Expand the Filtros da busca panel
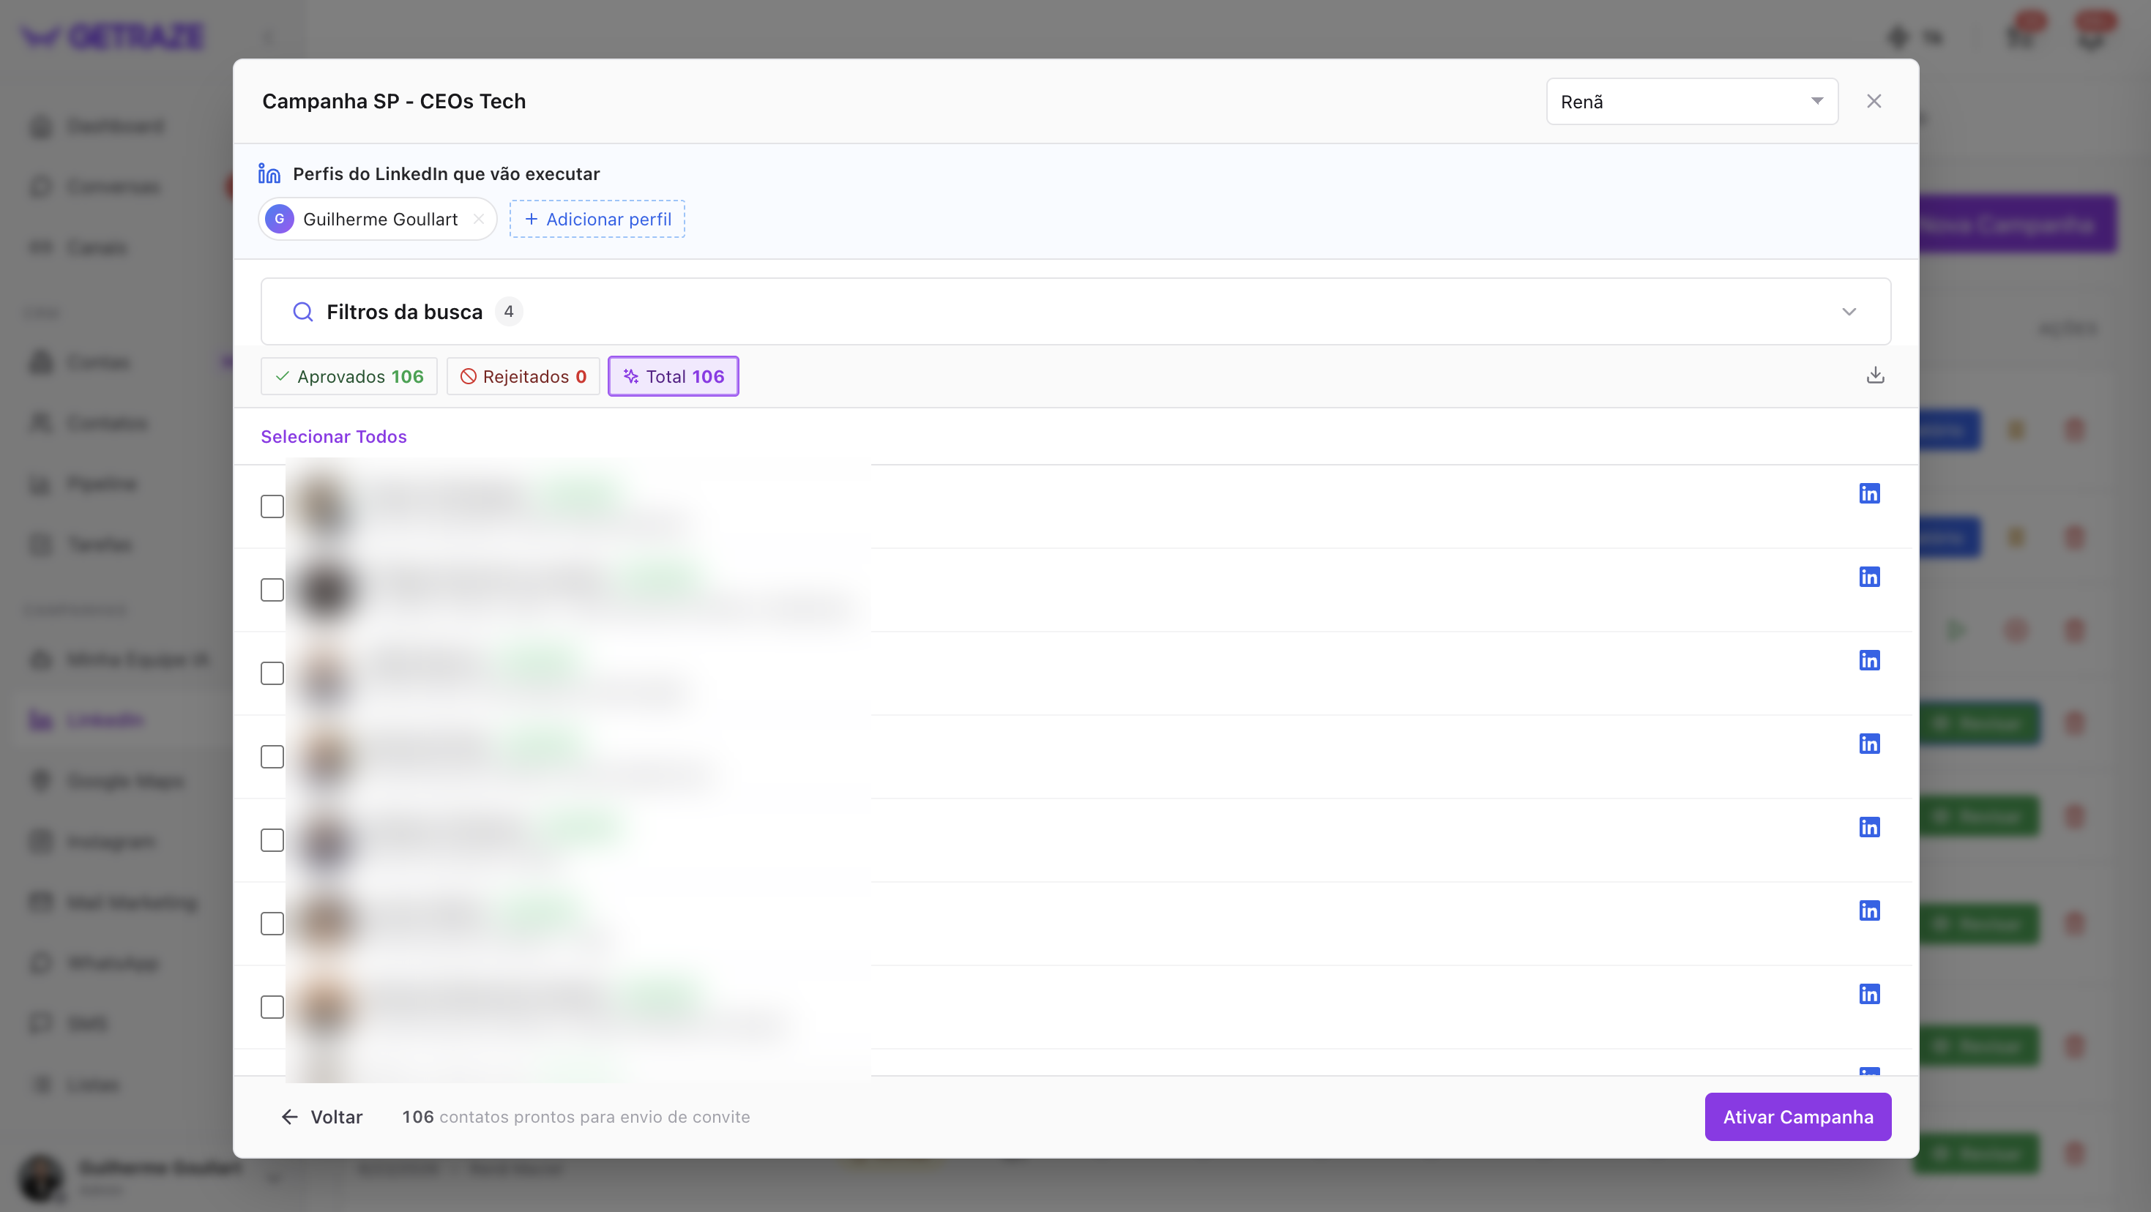 [1075, 311]
